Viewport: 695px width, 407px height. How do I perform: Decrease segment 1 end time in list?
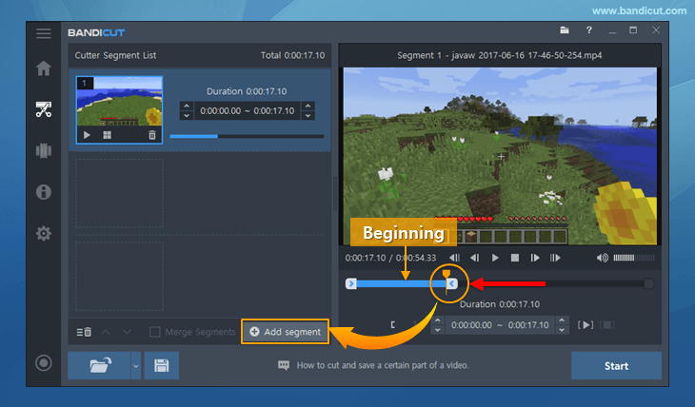(x=308, y=116)
